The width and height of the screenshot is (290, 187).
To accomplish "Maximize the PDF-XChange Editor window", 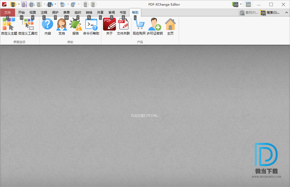I will (271, 5).
